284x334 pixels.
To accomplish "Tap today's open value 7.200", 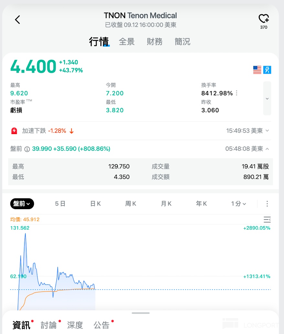I will click(115, 93).
